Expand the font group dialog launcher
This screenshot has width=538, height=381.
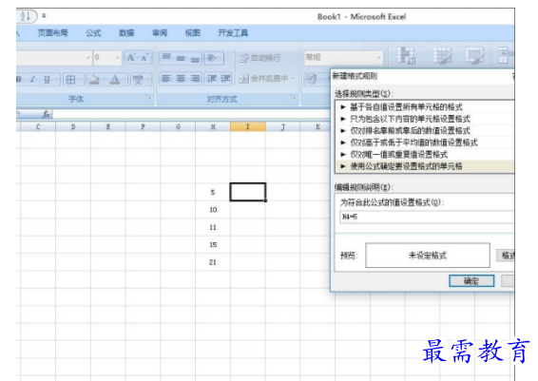(149, 99)
